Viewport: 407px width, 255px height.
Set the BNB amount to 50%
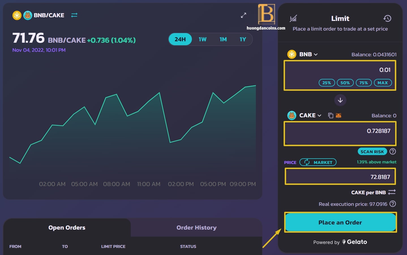tap(345, 83)
